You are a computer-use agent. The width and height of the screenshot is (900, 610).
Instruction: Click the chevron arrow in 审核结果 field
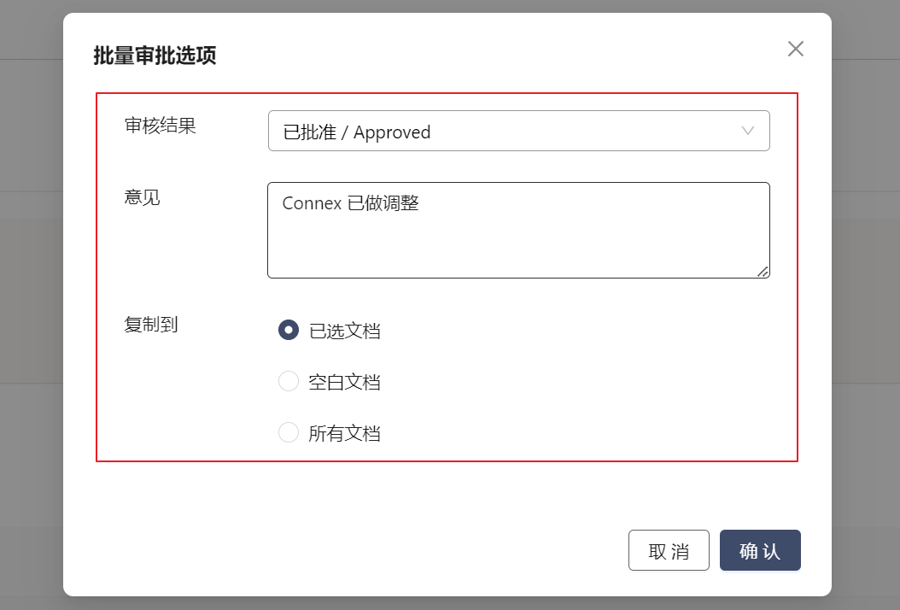click(x=748, y=131)
